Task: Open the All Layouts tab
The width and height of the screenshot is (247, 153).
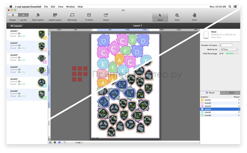Action: (x=16, y=26)
